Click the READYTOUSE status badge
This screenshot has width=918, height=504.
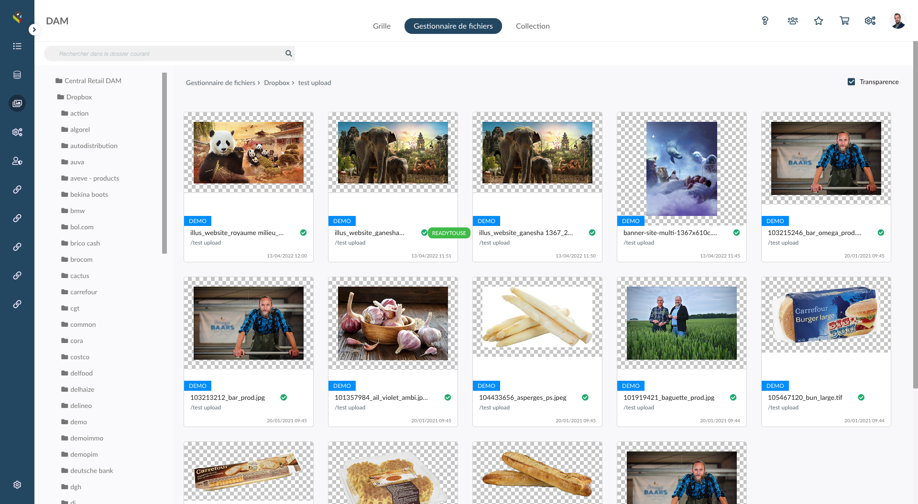click(449, 233)
